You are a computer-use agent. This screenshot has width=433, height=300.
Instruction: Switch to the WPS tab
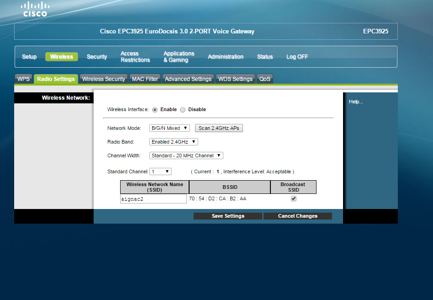tap(24, 79)
